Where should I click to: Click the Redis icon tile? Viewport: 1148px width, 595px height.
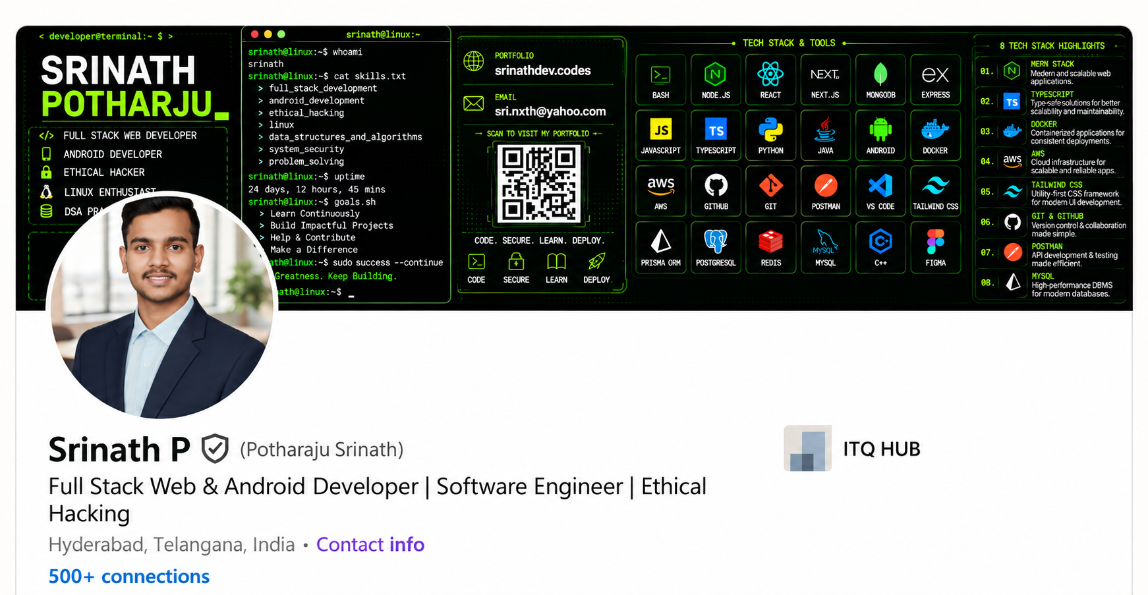tap(770, 247)
